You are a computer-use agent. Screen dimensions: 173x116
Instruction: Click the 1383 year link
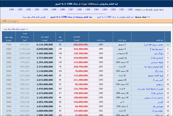click(x=105, y=9)
